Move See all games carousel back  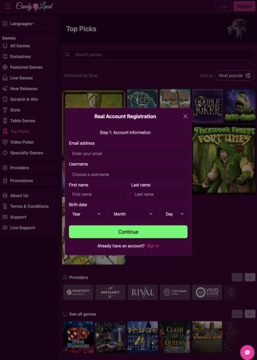(237, 314)
